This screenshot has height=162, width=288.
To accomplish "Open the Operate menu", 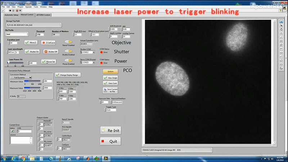I will (x=28, y=7).
